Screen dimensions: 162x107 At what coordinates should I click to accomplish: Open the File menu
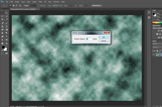[7, 2]
